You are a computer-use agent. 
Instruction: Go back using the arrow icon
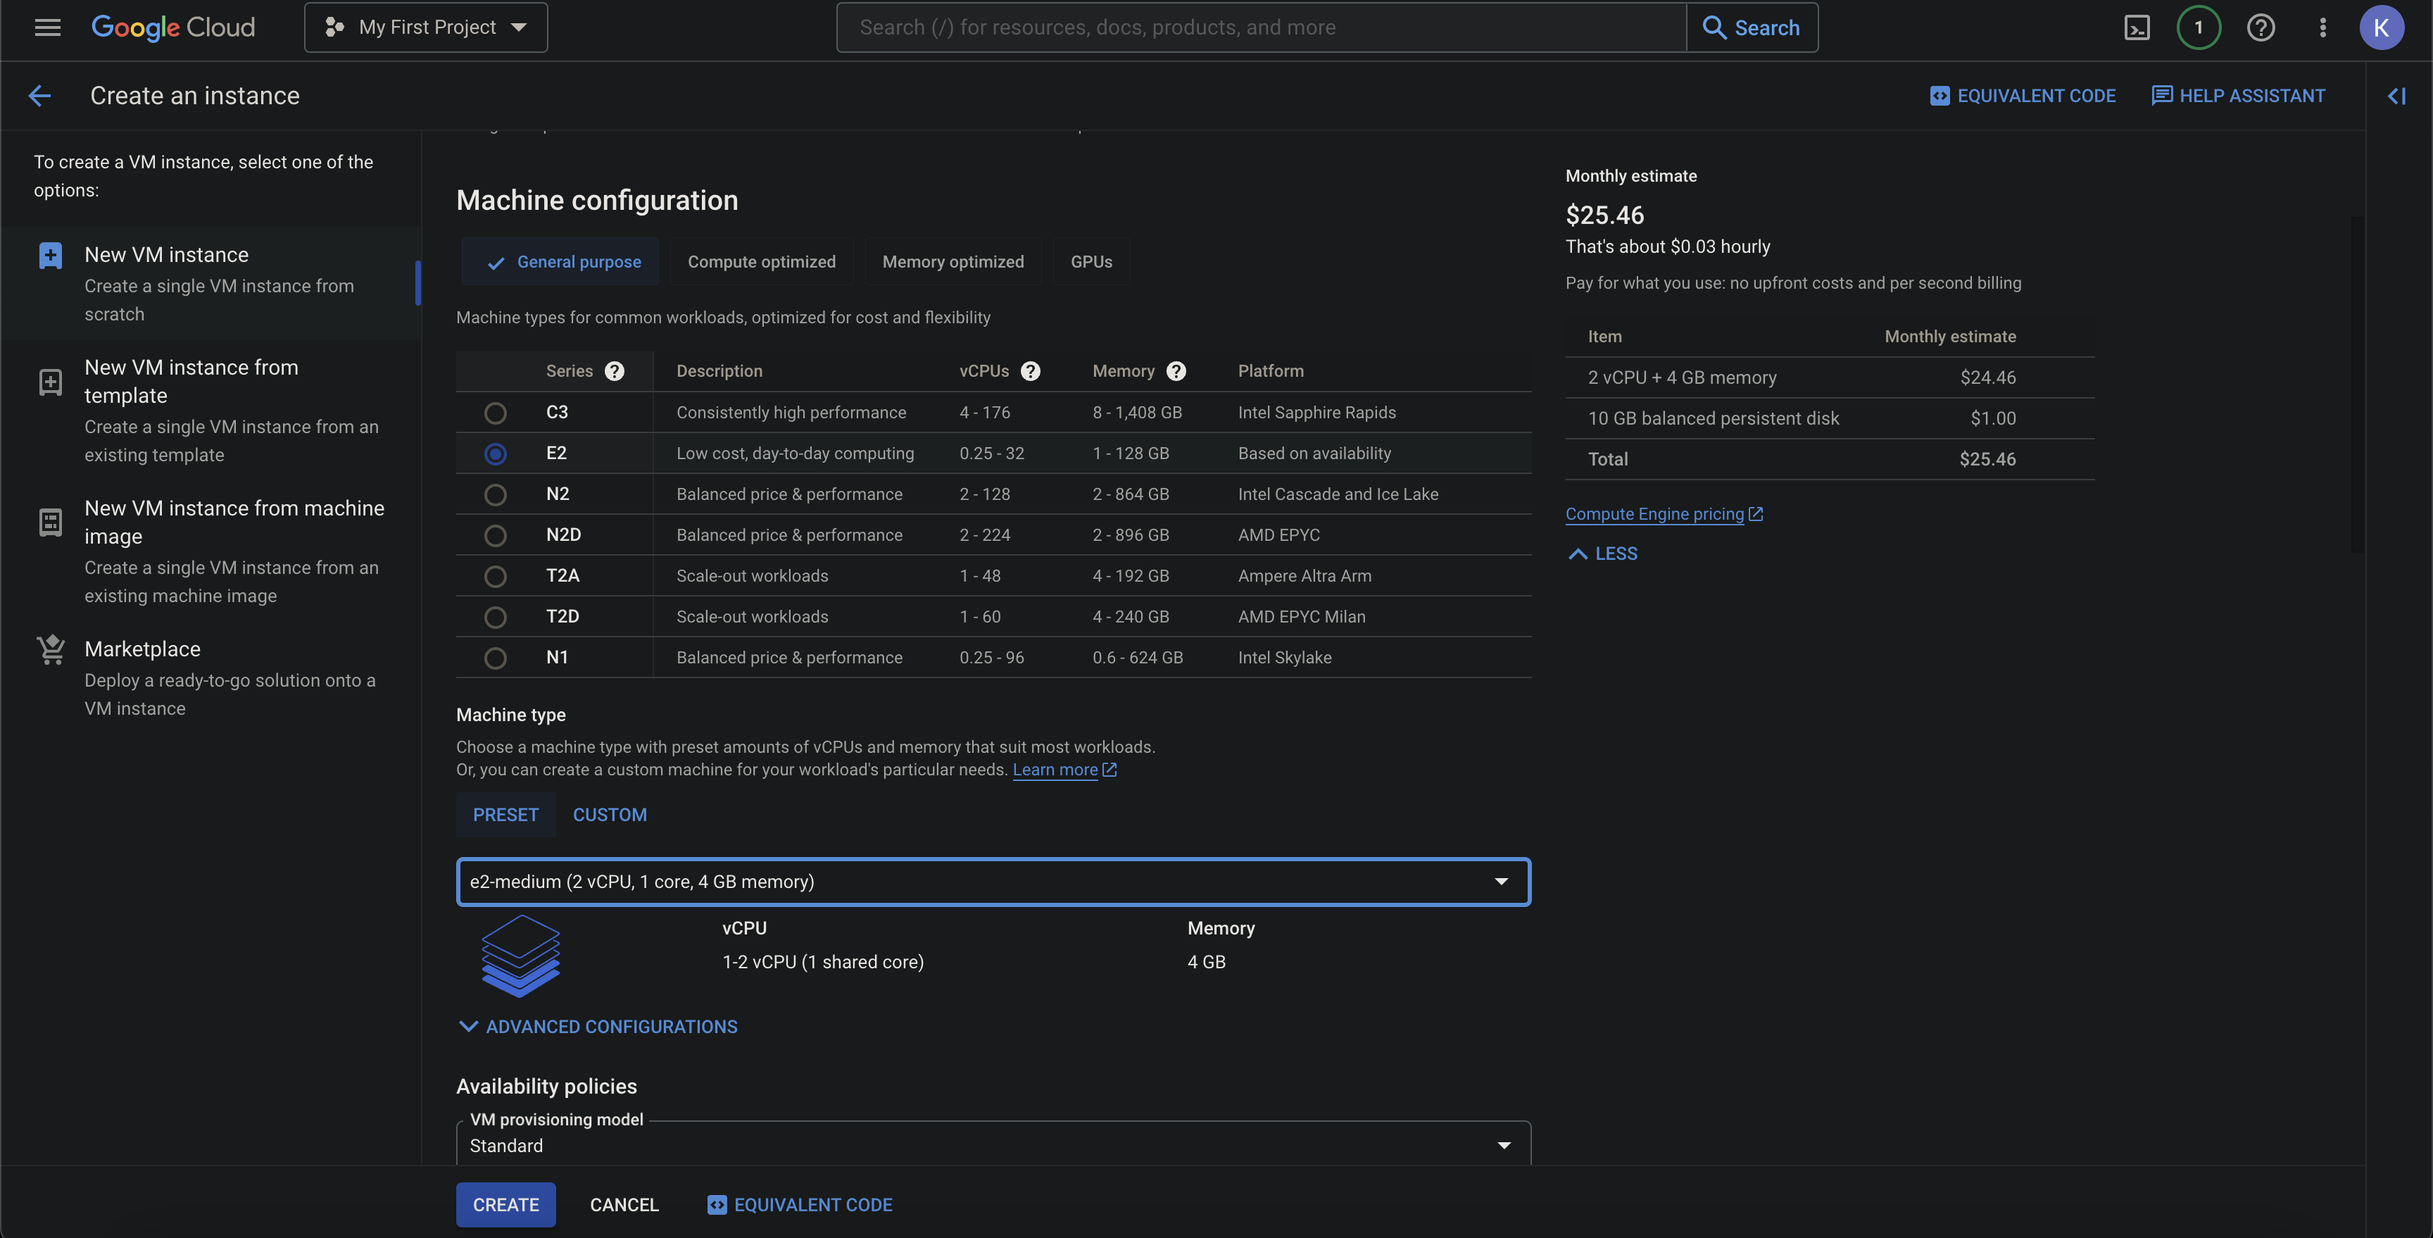pos(39,96)
